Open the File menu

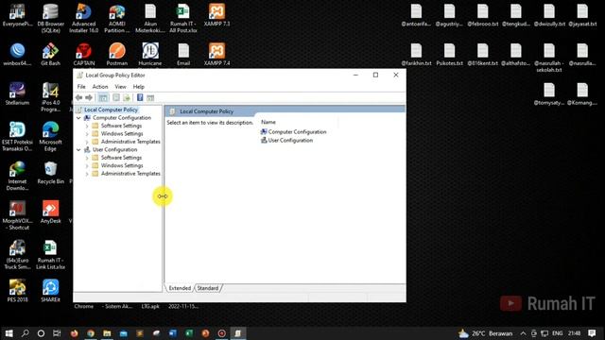[81, 87]
